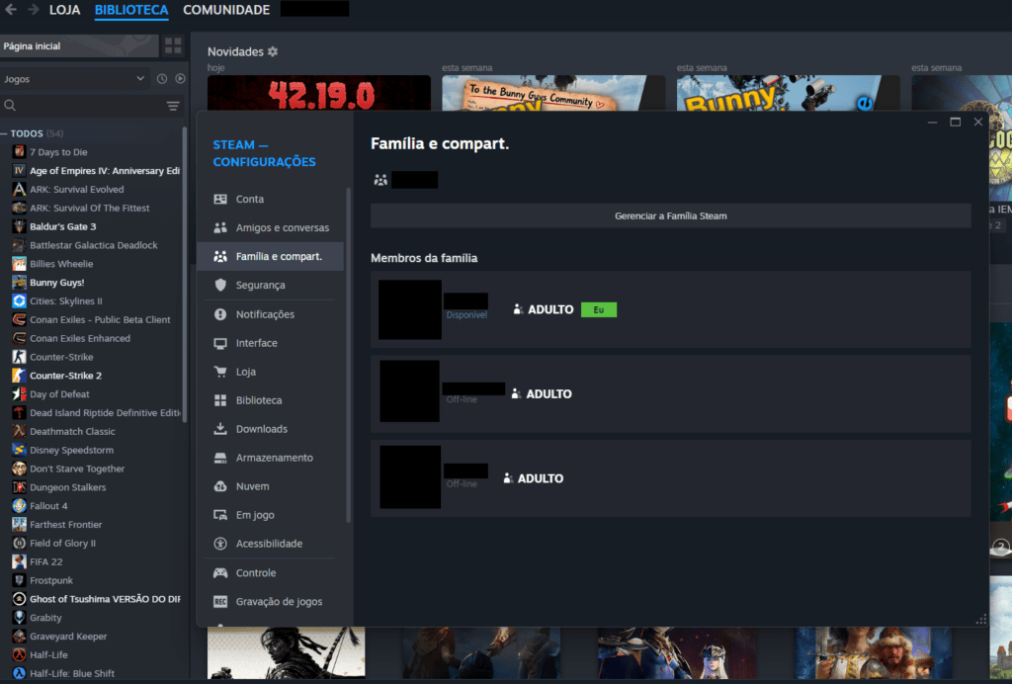Click the Gravação de jogos REC icon

(220, 601)
